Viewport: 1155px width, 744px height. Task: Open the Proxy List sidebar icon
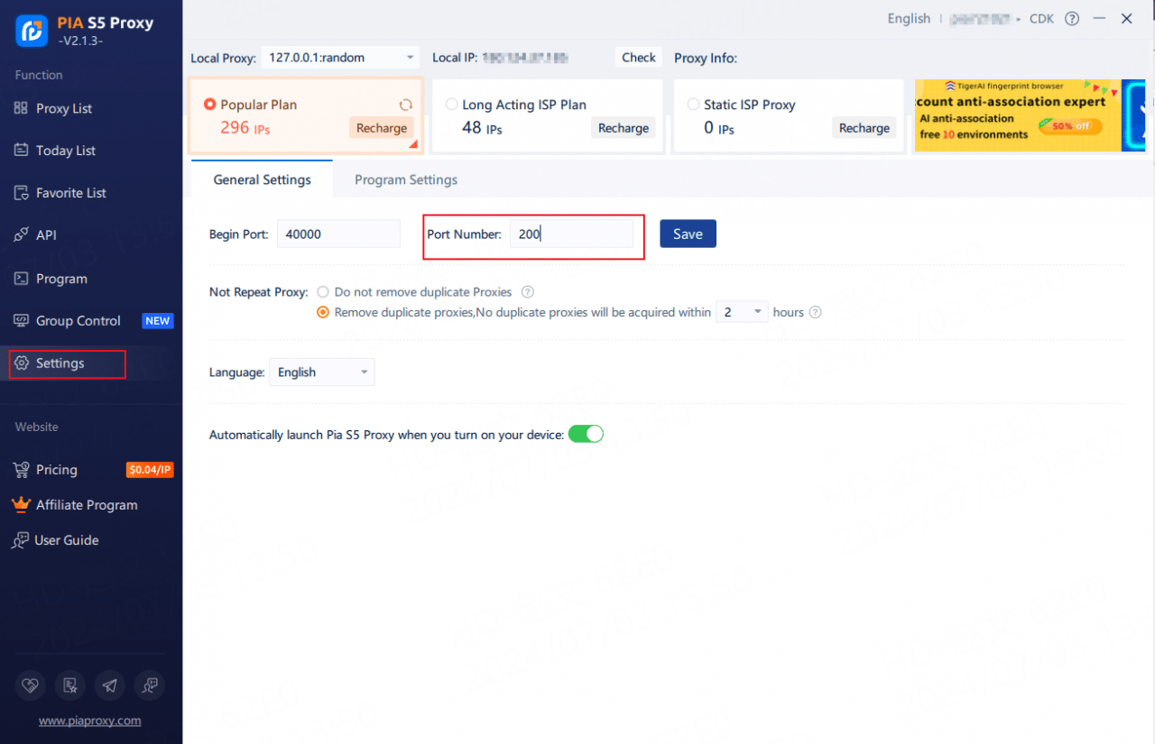22,108
